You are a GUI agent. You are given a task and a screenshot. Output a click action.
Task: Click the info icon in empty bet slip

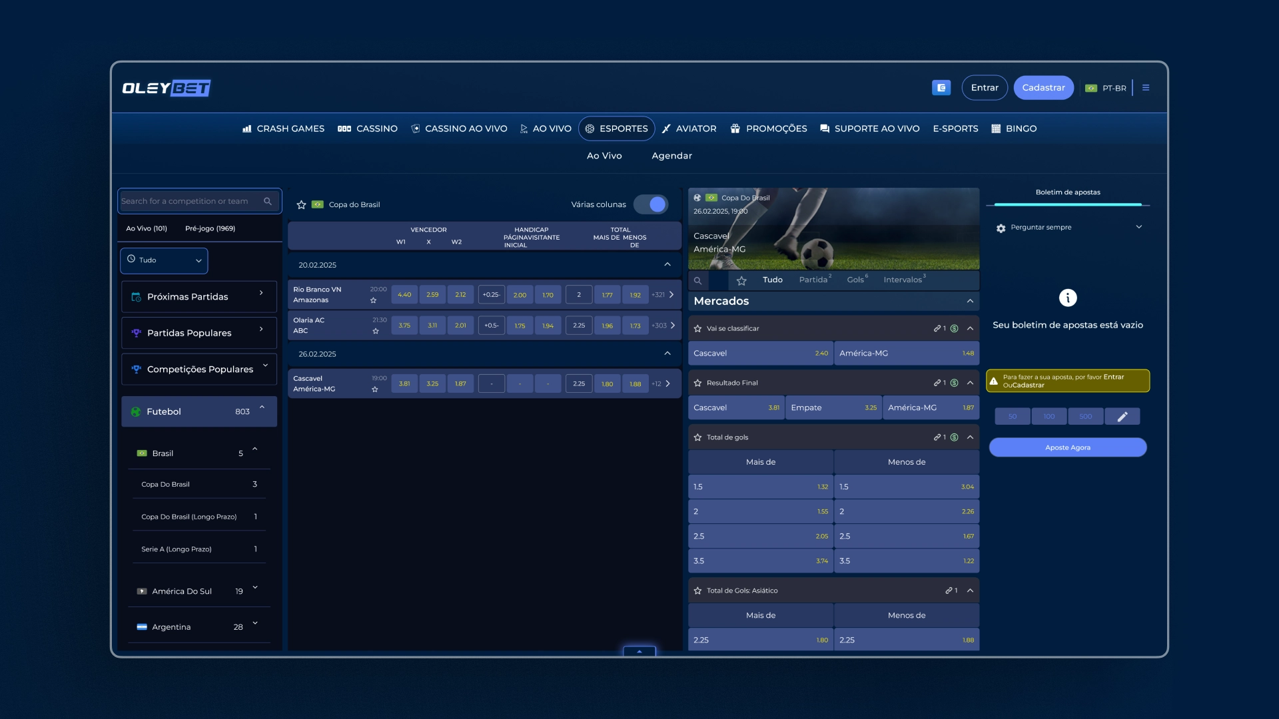1068,298
